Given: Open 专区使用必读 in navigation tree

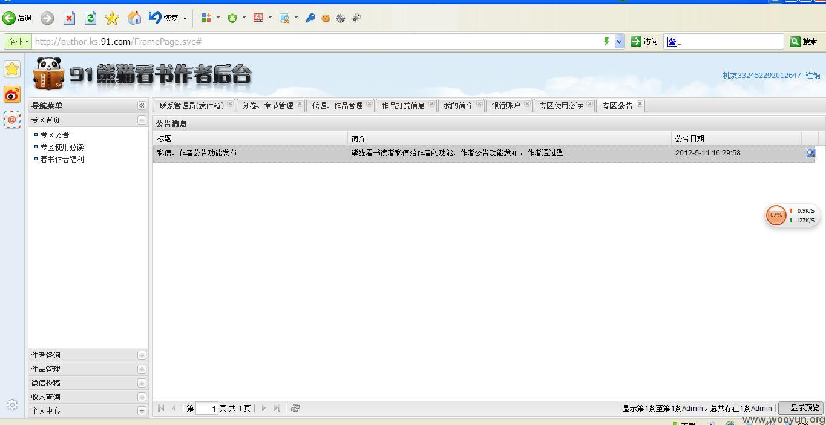Looking at the screenshot, I should [62, 147].
